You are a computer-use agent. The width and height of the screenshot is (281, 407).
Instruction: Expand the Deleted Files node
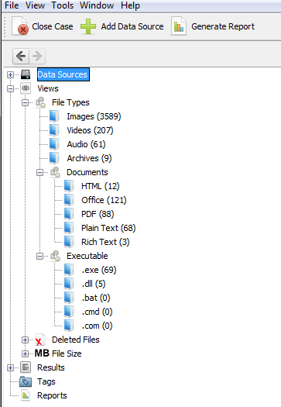(25, 340)
